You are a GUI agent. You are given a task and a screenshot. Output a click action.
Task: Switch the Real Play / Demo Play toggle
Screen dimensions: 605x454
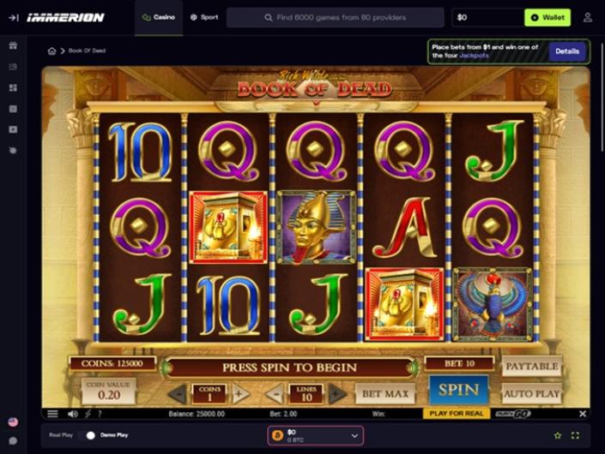click(88, 435)
